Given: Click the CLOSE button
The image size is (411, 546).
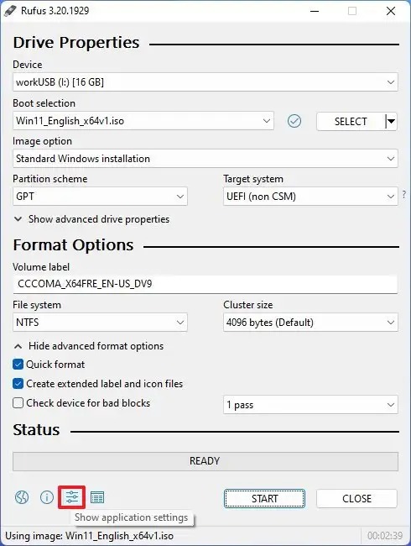Looking at the screenshot, I should click(x=356, y=499).
